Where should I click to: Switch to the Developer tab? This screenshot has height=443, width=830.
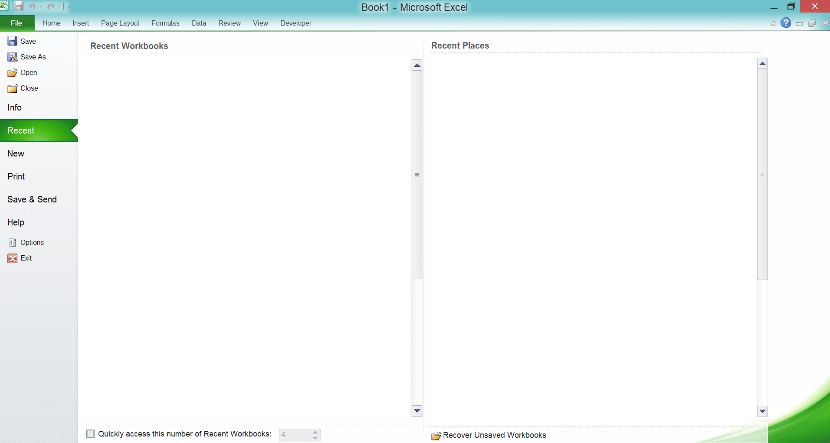coord(296,23)
